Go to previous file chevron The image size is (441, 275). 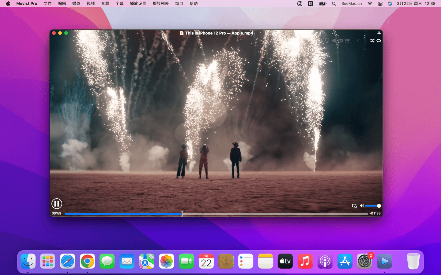point(358,41)
